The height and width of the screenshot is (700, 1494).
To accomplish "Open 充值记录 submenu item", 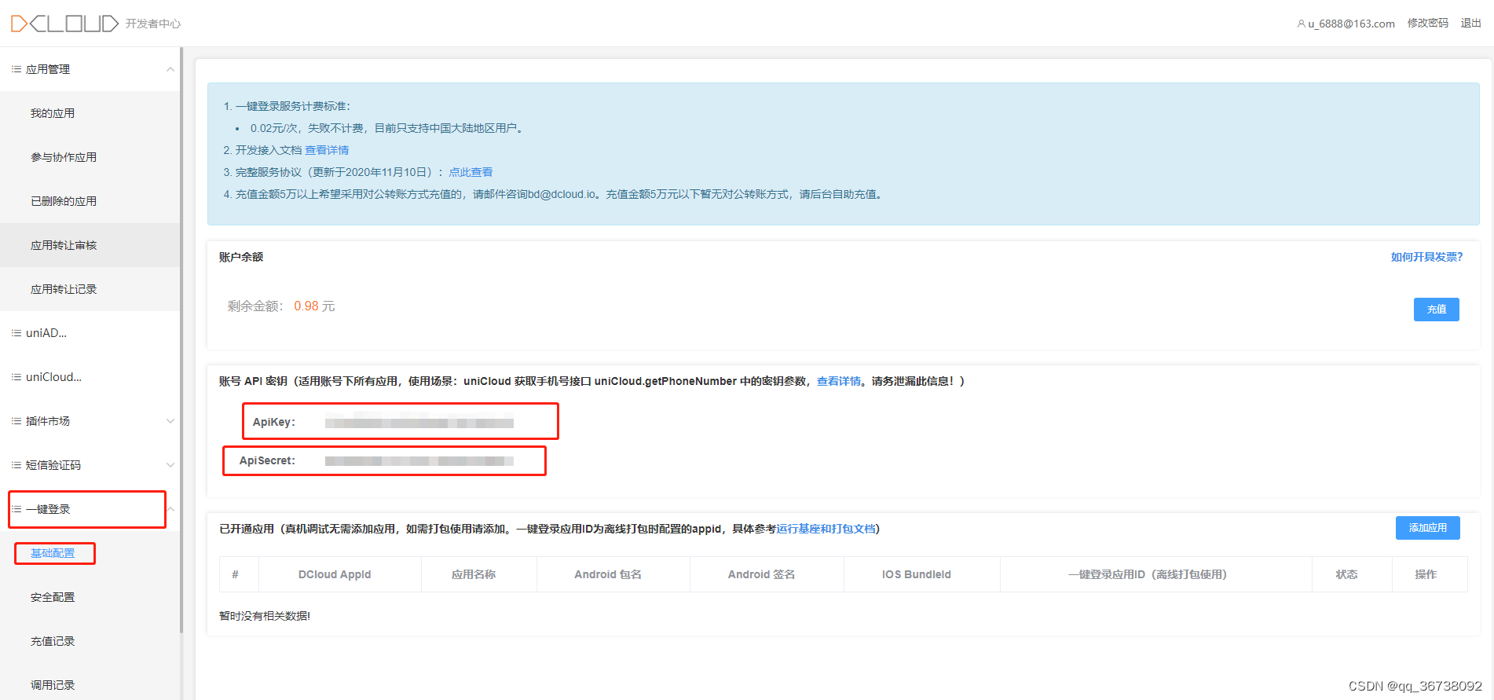I will click(x=53, y=641).
